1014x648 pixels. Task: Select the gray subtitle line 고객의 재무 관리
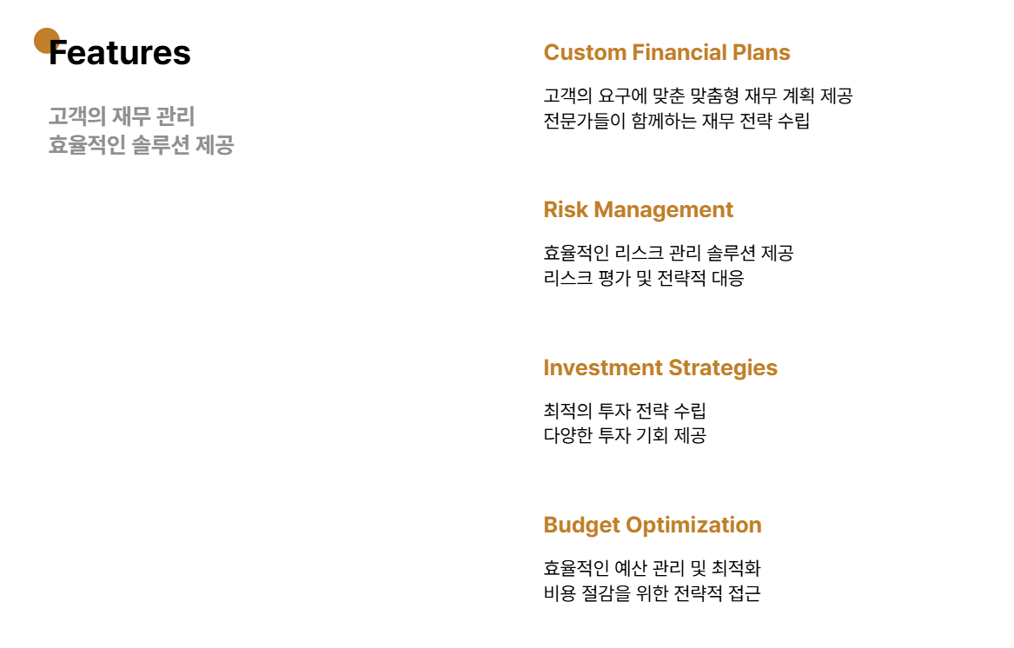pos(122,116)
